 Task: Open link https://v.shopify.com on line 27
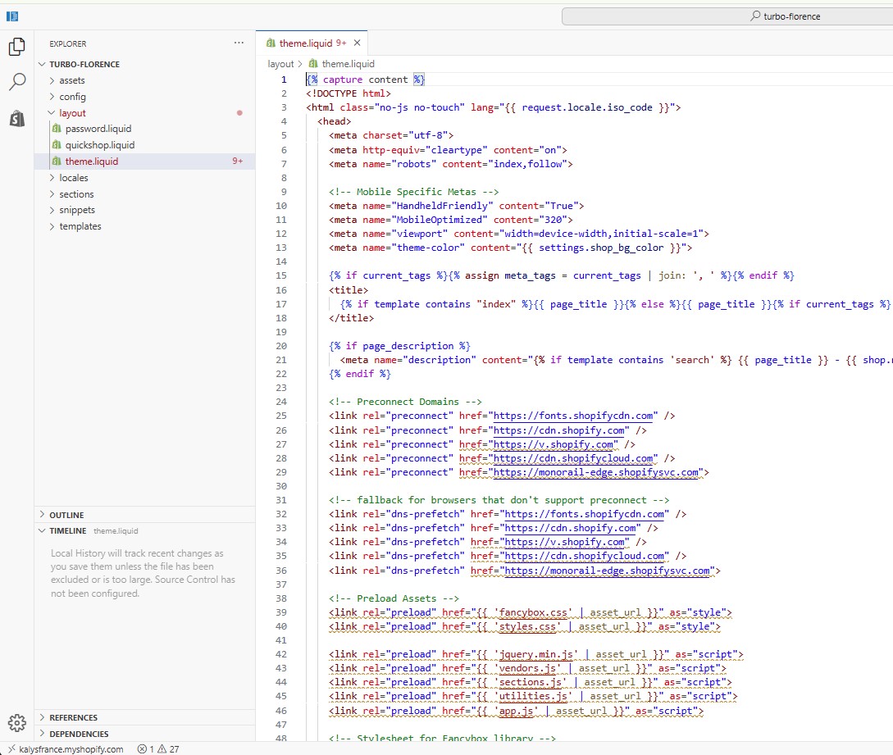(553, 444)
